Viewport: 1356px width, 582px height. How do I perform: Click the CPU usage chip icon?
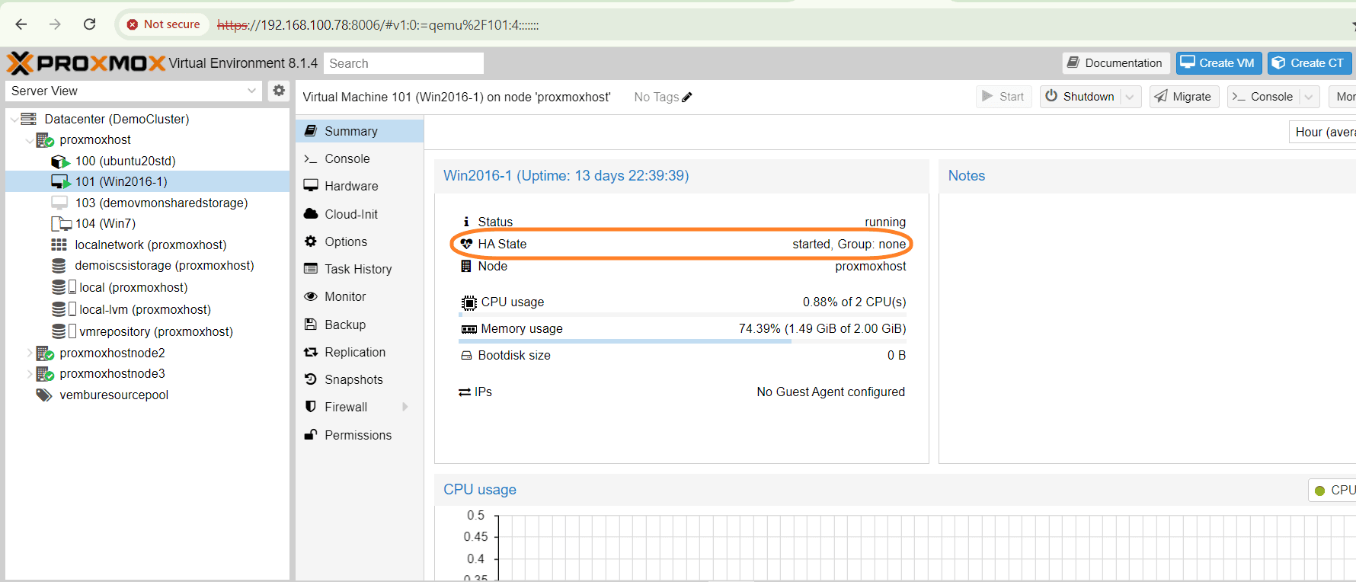(x=469, y=302)
